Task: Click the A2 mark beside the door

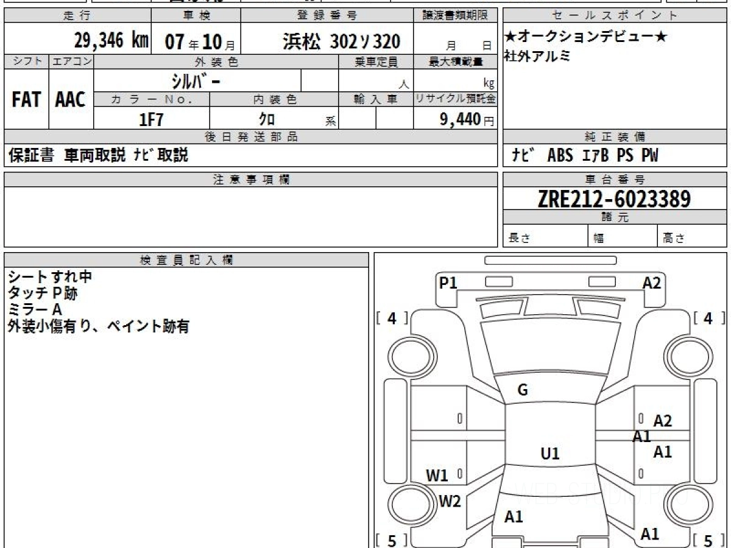Action: click(663, 420)
